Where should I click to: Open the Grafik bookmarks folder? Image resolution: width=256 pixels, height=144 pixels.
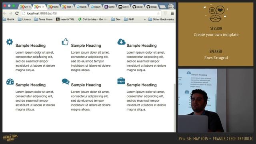(8, 19)
